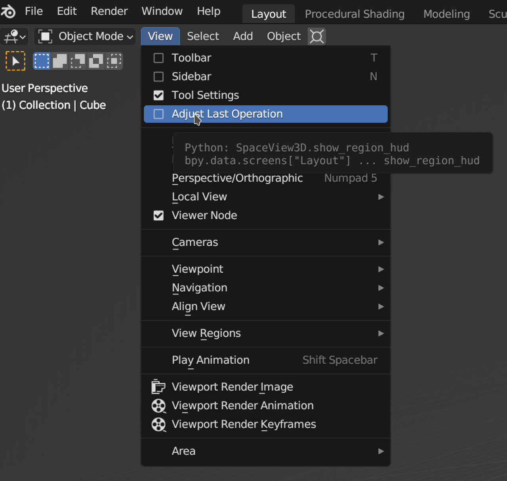Choose Set a New Selection mode
507x481 pixels.
click(42, 61)
